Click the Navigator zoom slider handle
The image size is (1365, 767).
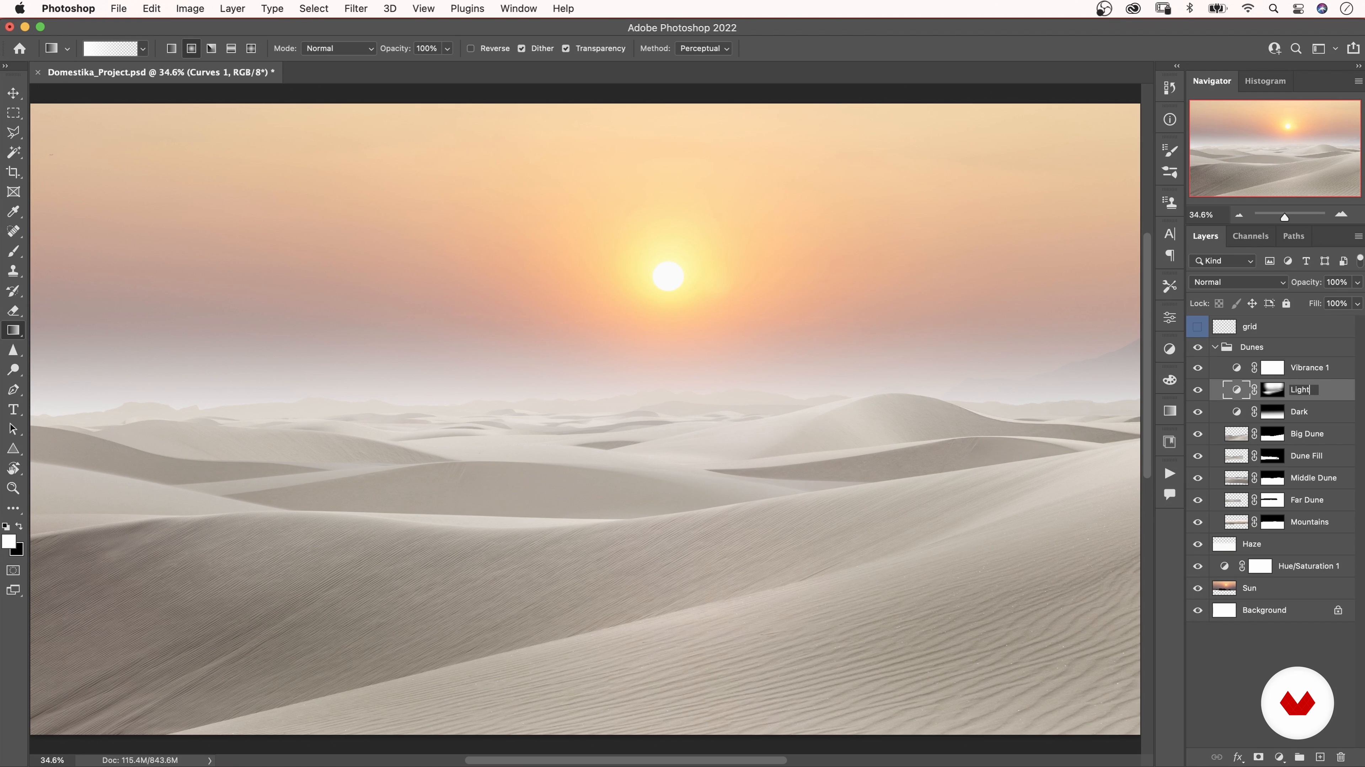point(1284,217)
